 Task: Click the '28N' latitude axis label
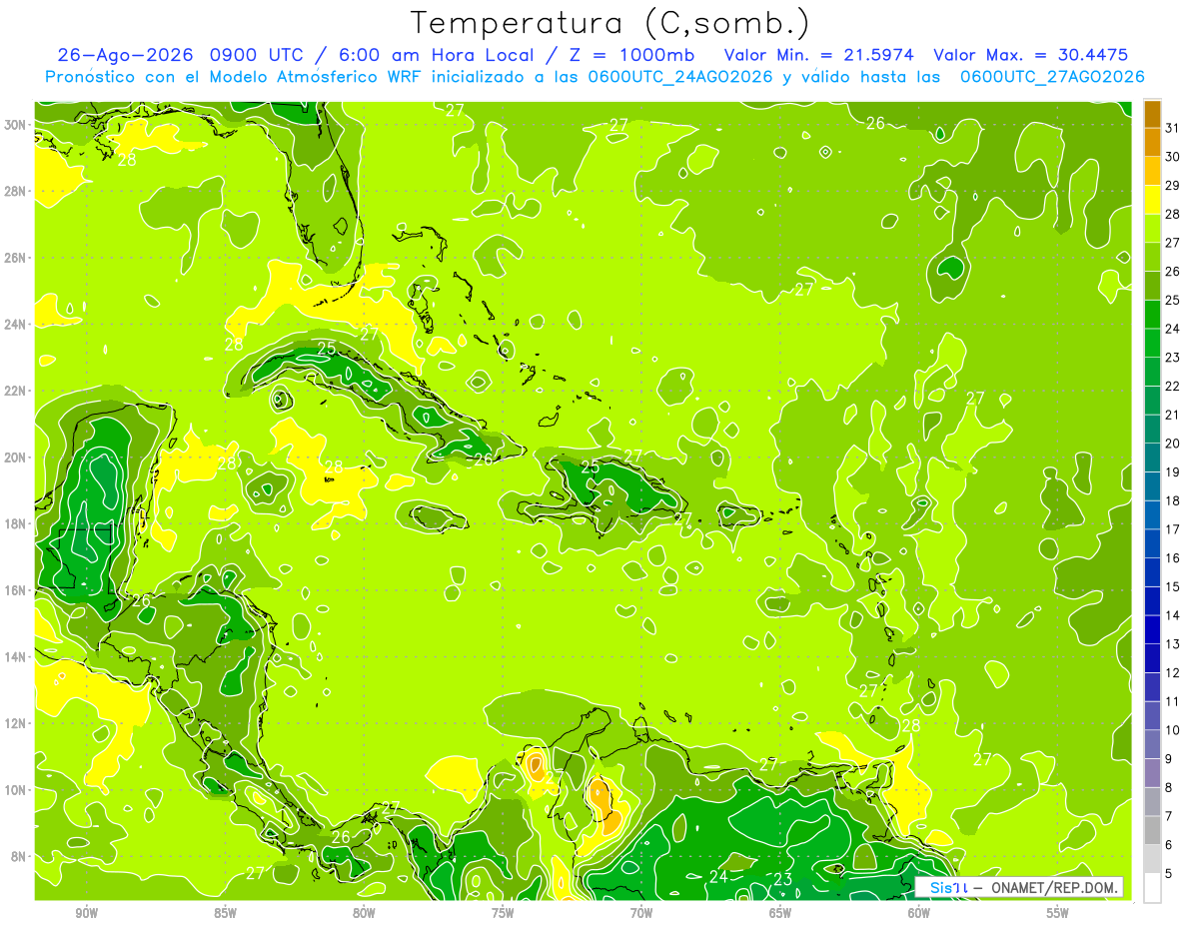coord(17,191)
